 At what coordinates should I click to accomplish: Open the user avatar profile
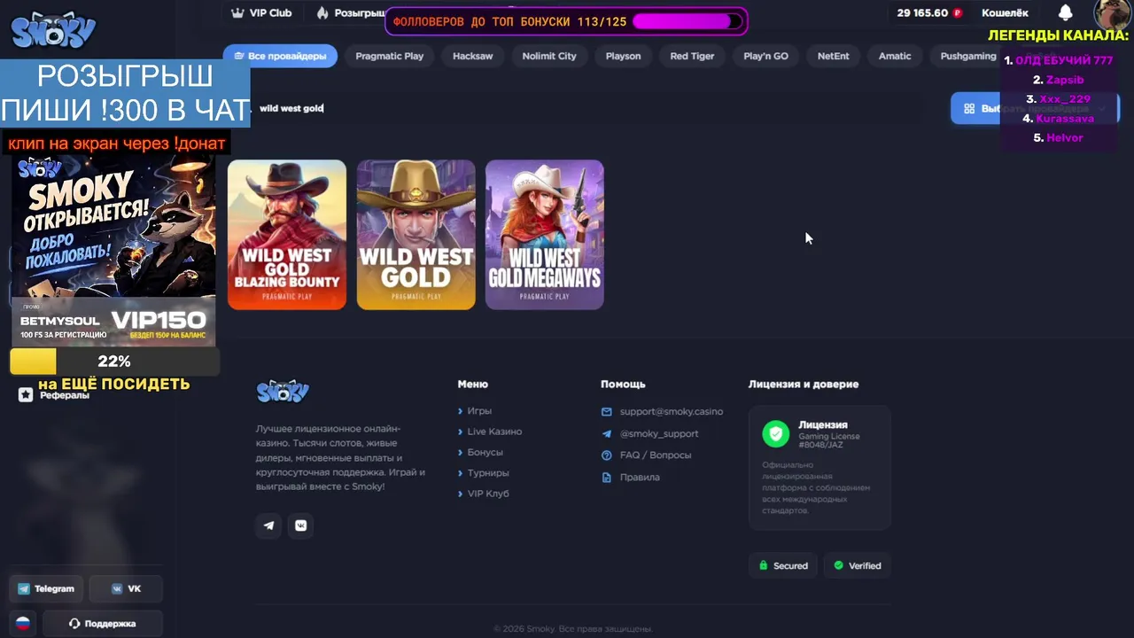pyautogui.click(x=1112, y=13)
